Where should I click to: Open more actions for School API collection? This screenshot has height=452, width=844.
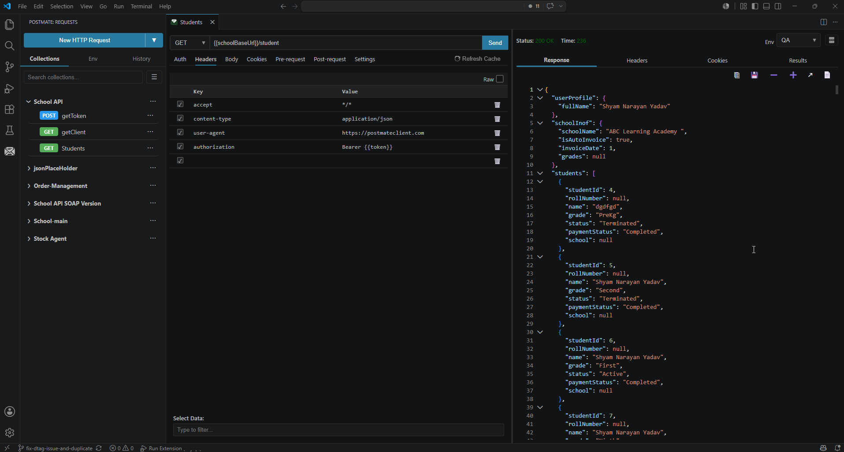coord(153,101)
